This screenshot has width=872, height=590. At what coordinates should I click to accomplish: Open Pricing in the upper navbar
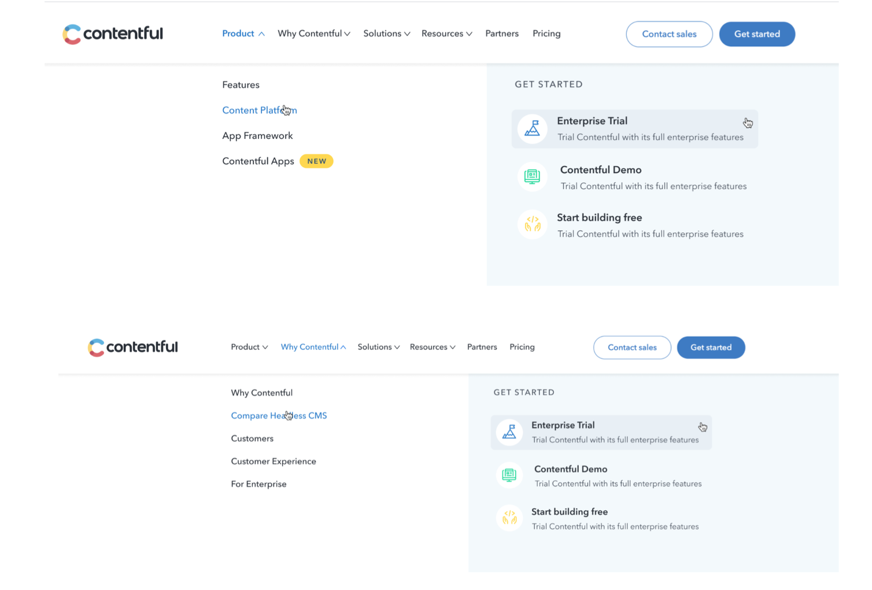point(546,34)
